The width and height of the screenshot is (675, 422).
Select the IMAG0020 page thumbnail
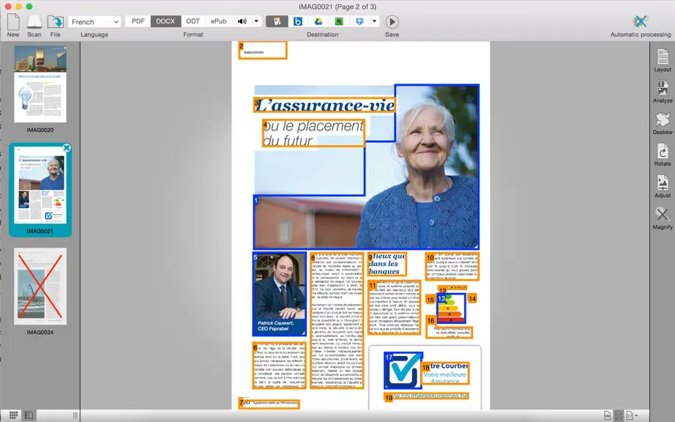pos(40,84)
